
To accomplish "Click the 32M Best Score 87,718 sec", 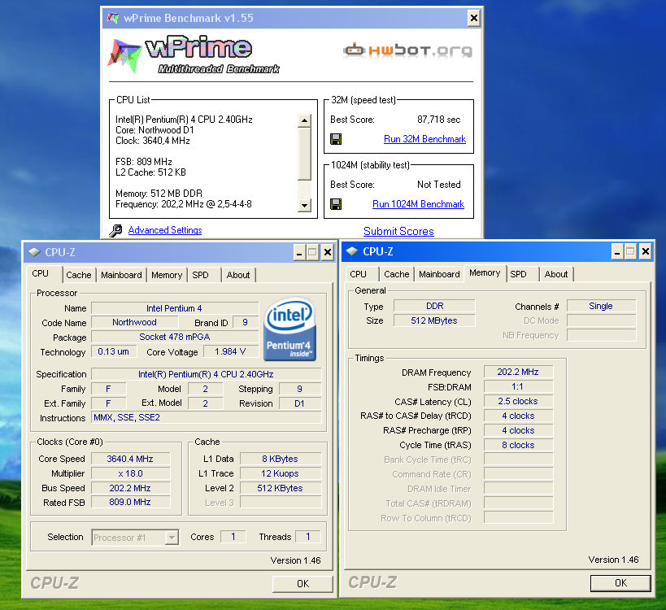I will click(x=439, y=120).
